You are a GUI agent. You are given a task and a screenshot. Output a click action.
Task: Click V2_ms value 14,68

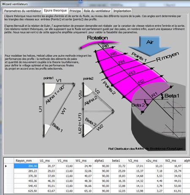pyautogui.click(x=135, y=176)
